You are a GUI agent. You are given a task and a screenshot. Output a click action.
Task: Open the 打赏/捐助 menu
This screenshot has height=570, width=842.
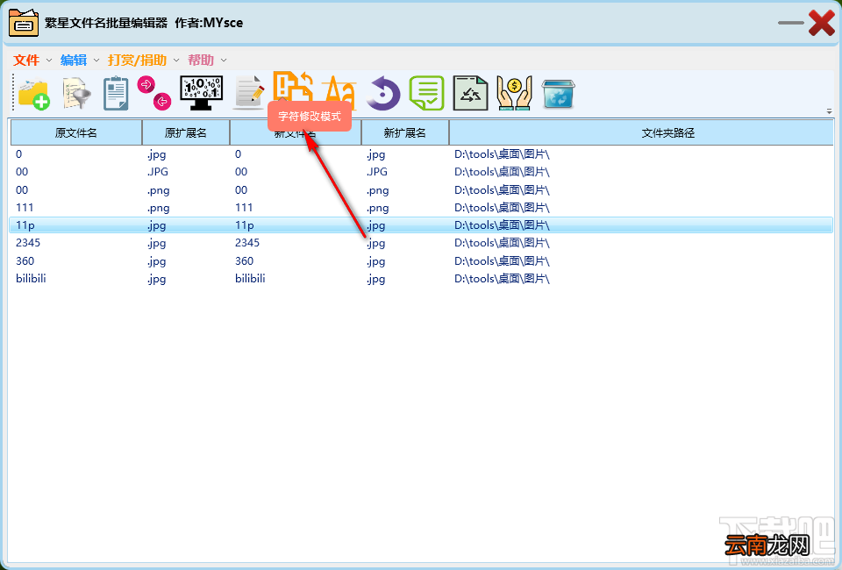pyautogui.click(x=138, y=61)
